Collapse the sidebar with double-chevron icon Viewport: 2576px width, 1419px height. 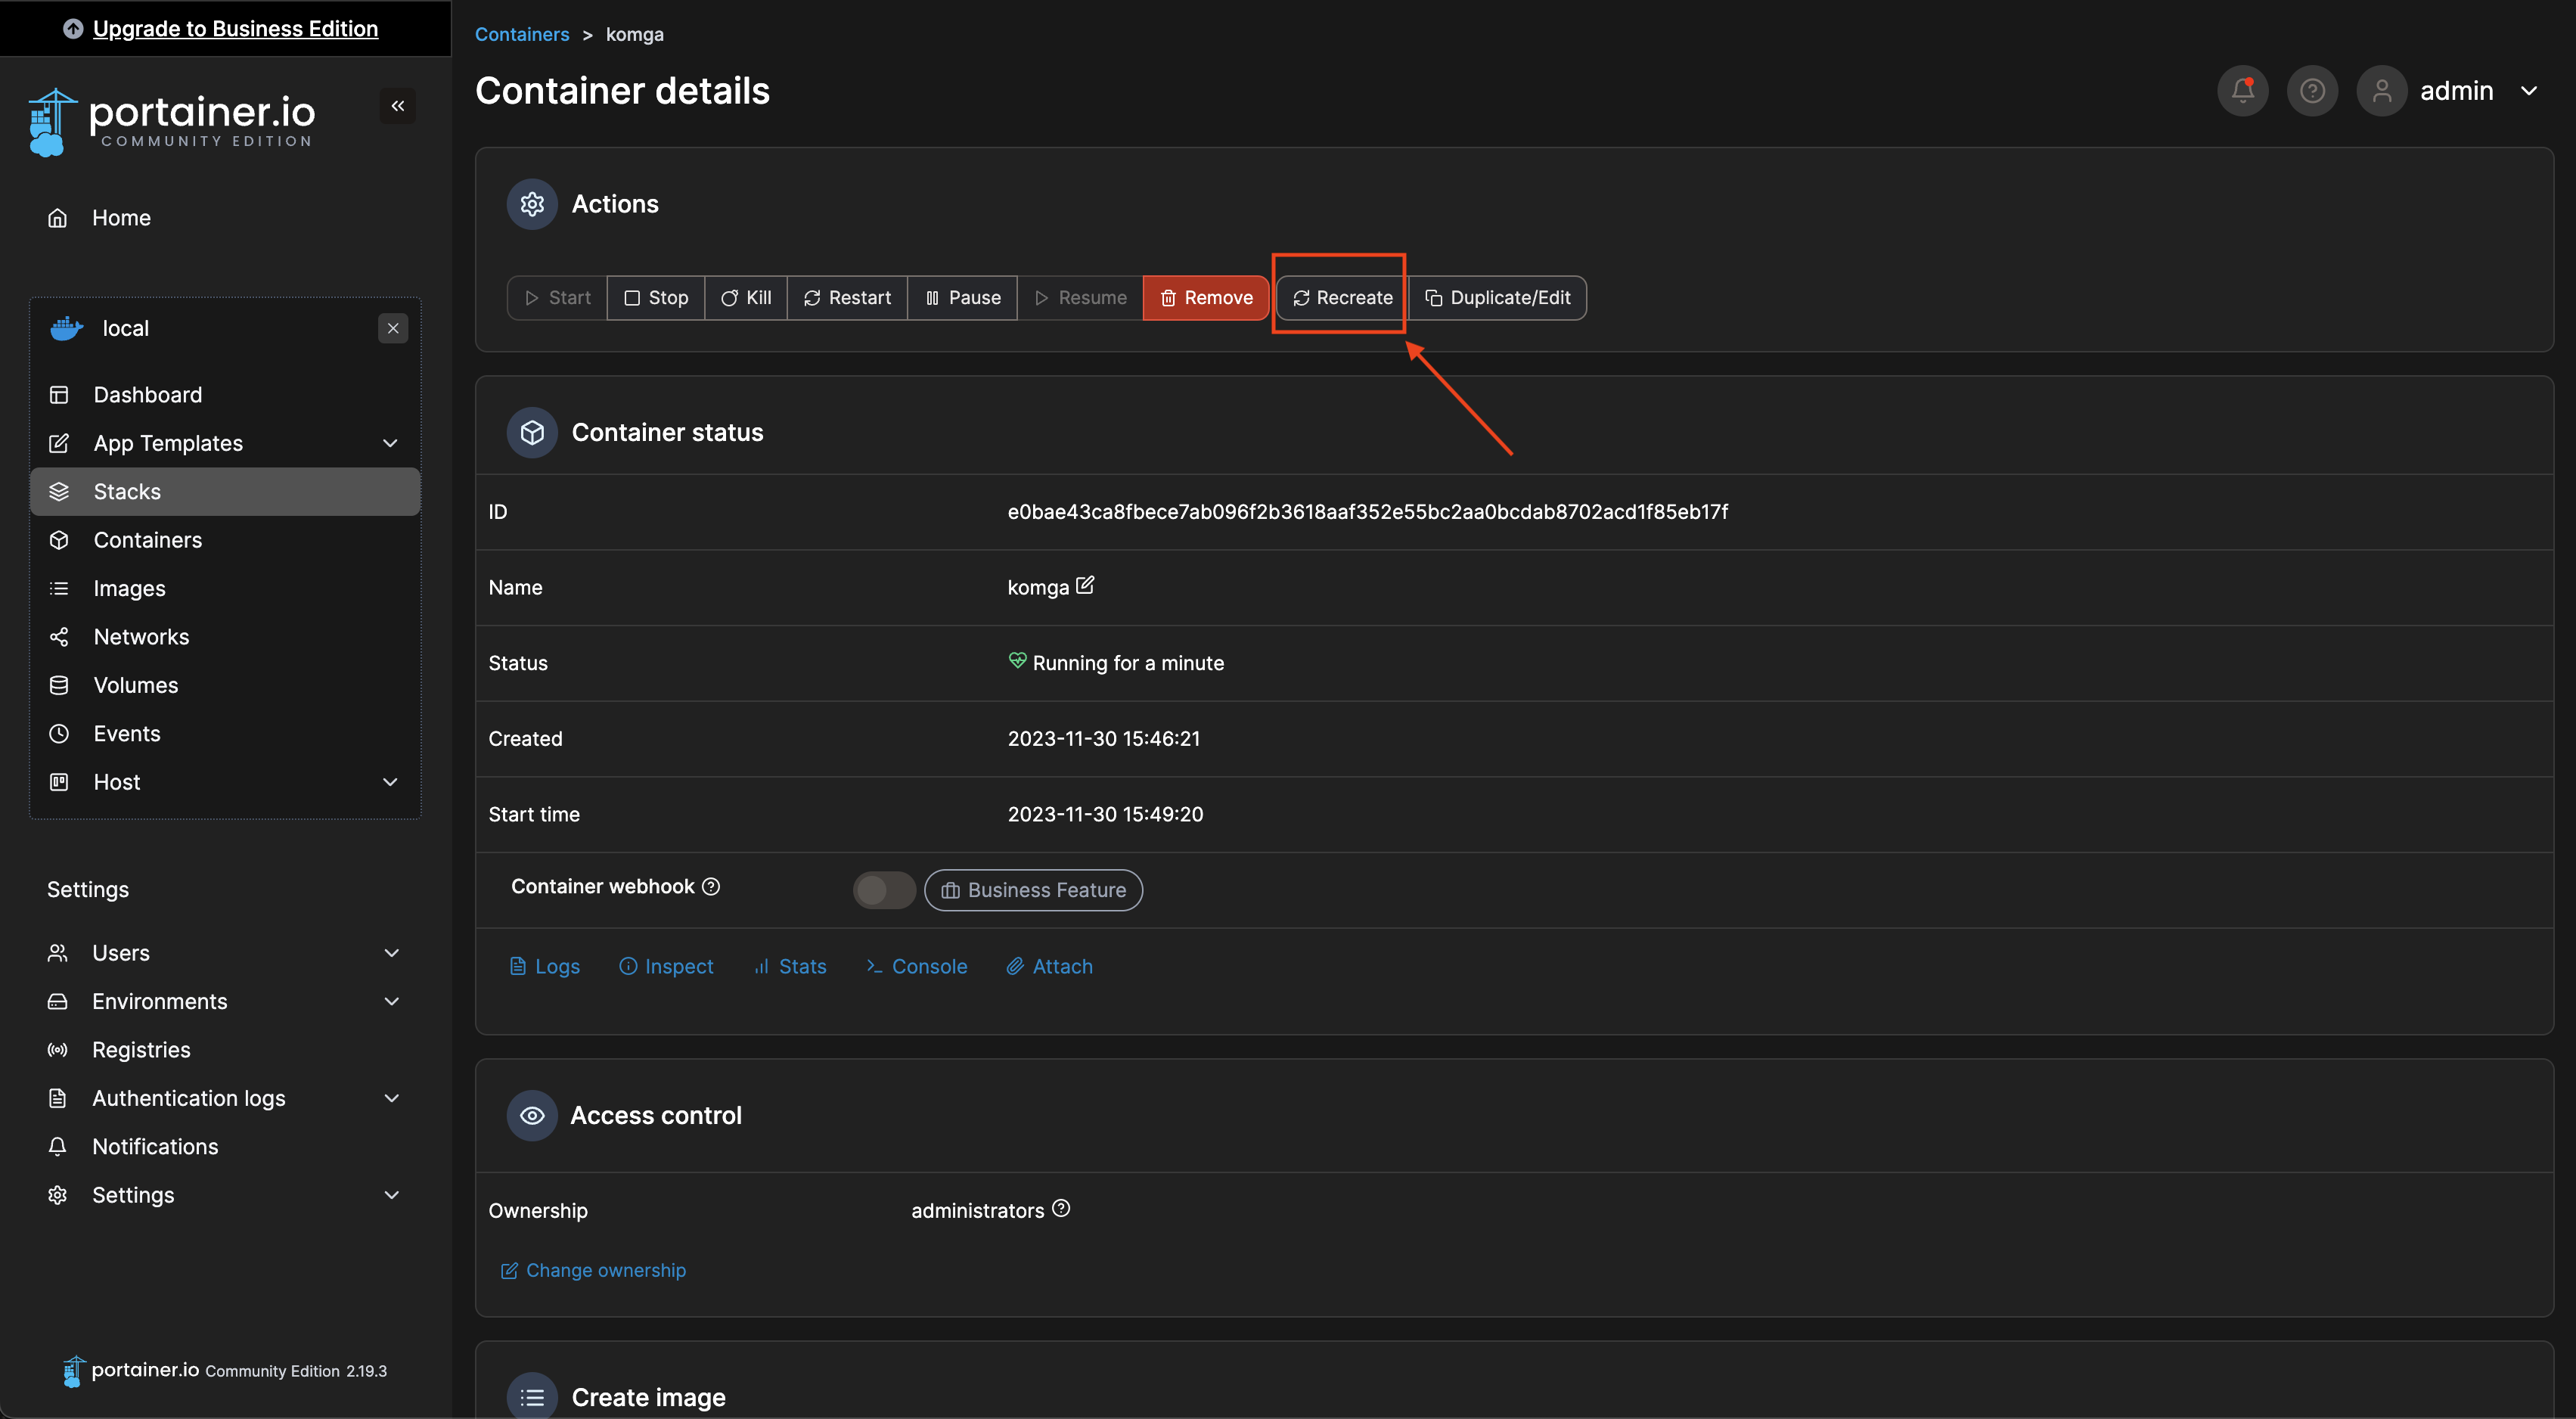tap(397, 106)
